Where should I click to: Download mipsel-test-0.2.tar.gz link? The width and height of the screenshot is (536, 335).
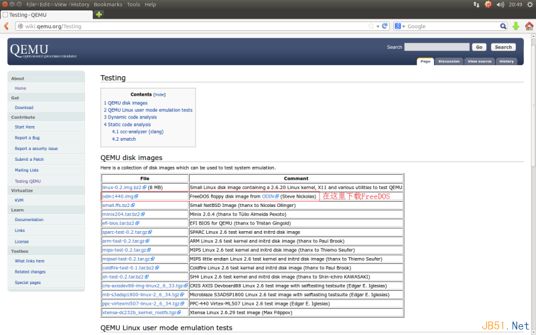[x=128, y=259]
